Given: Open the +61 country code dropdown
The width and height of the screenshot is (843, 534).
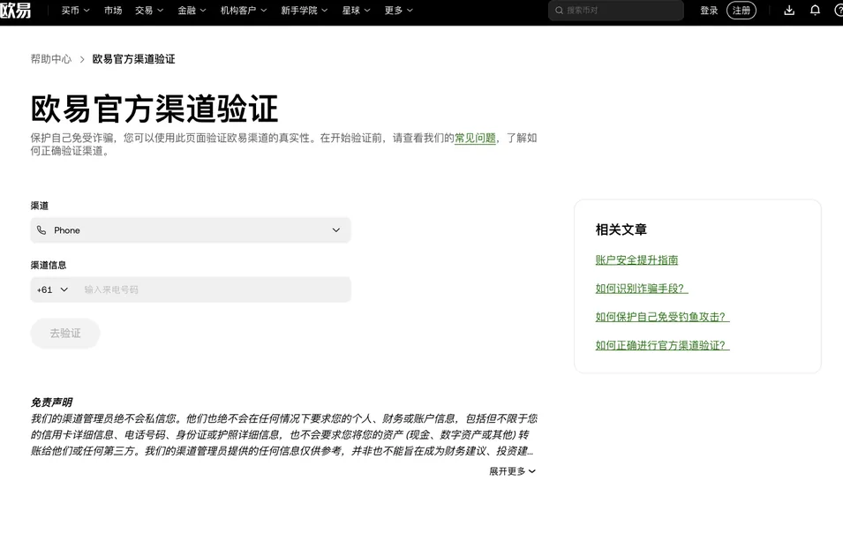Looking at the screenshot, I should pyautogui.click(x=53, y=290).
